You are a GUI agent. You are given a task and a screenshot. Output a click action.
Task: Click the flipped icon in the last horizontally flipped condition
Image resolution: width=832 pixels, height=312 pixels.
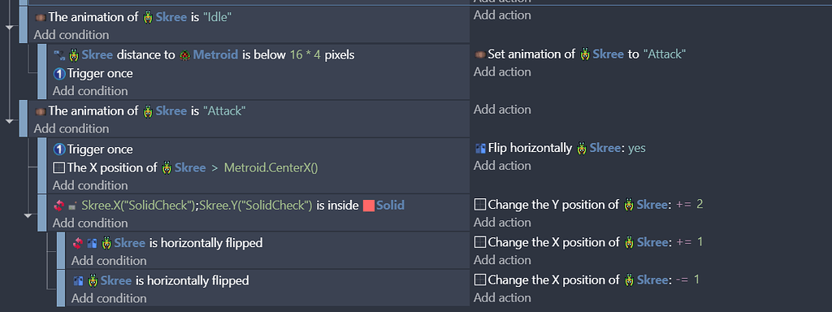coord(79,280)
